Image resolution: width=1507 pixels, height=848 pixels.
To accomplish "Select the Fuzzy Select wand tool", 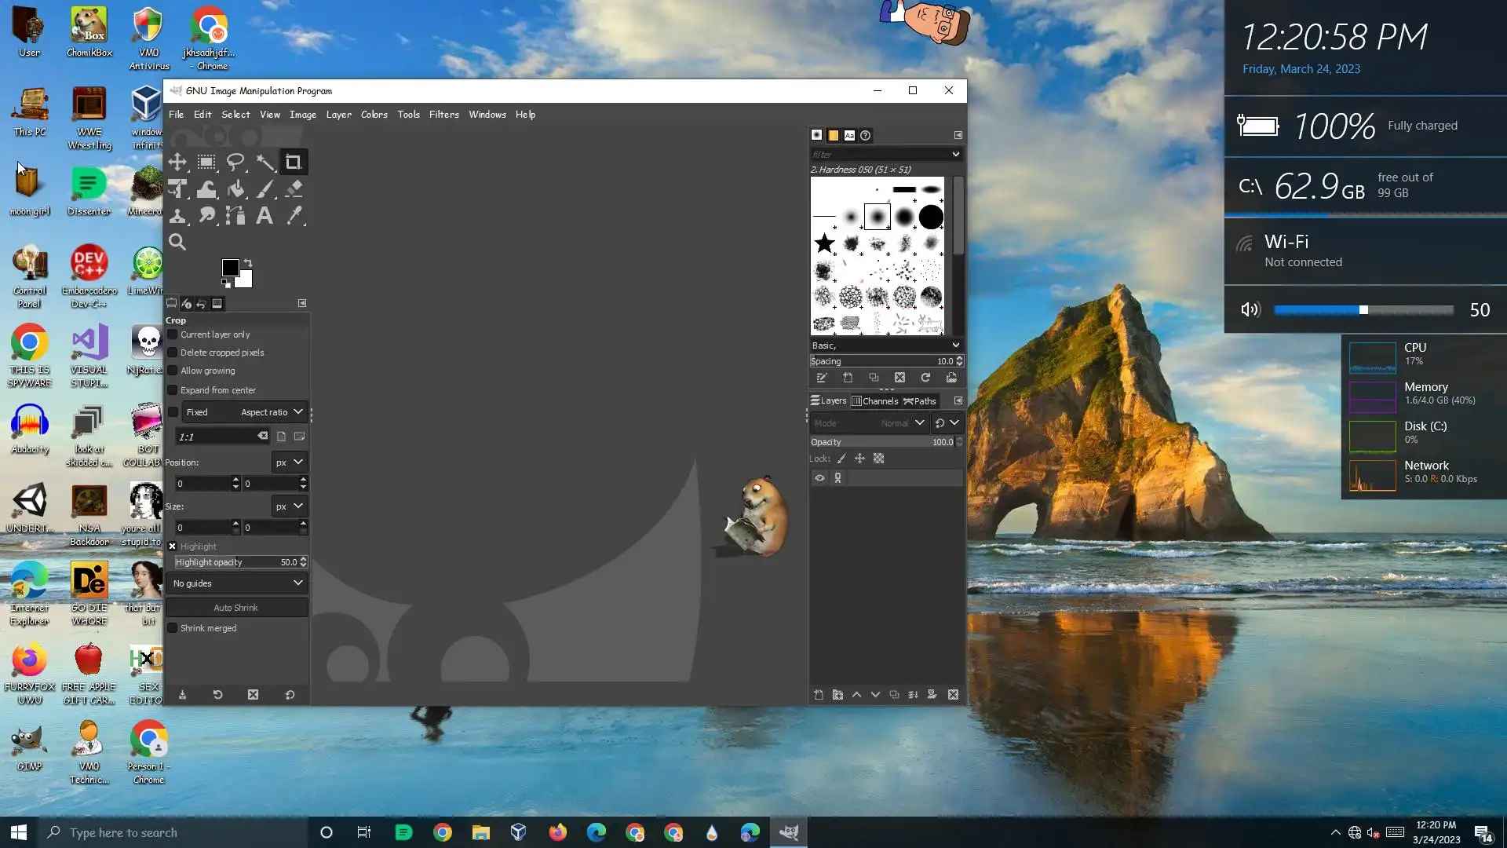I will tap(265, 163).
